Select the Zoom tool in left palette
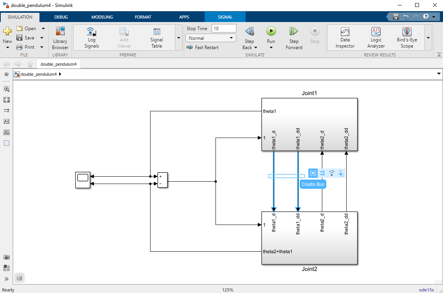443x293 pixels. (x=7, y=89)
